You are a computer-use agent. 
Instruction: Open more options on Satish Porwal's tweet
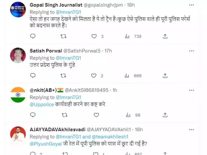(x=191, y=50)
